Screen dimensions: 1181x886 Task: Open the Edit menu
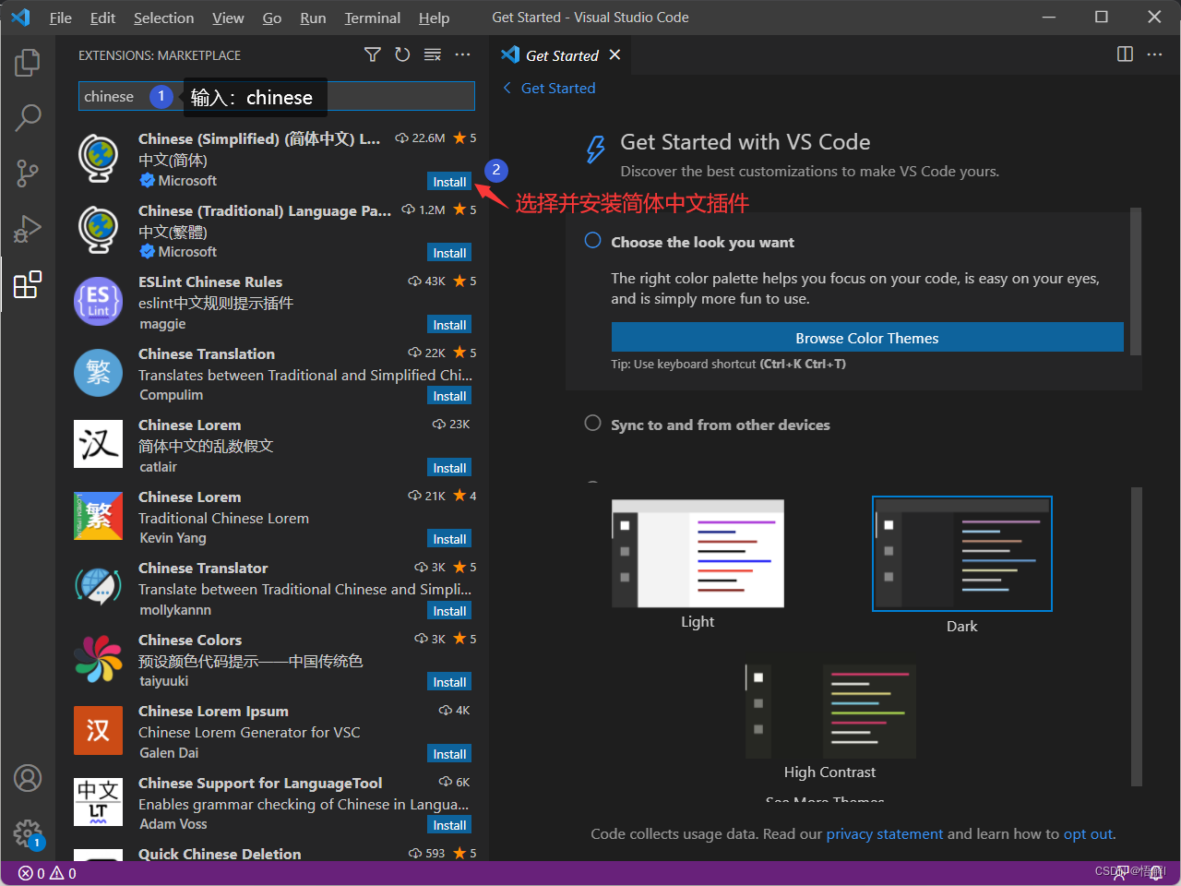tap(103, 18)
